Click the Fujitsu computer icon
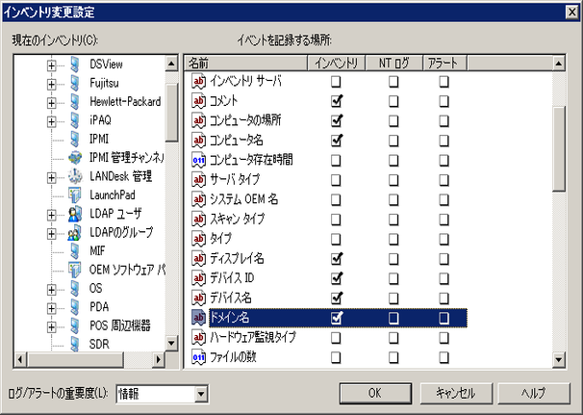This screenshot has height=415, width=583. [75, 83]
